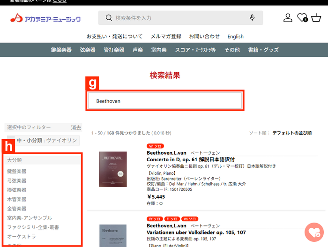Click price ¥5,445

[x=156, y=197]
